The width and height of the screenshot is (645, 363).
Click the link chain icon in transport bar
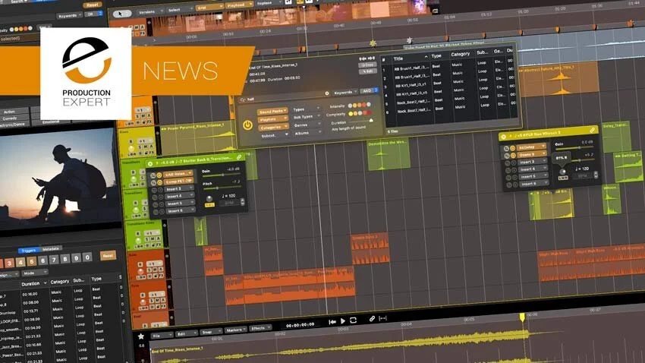point(372,318)
